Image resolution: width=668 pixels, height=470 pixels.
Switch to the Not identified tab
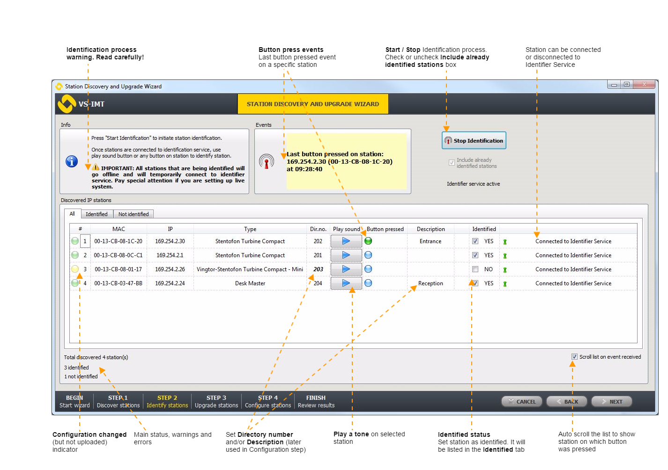tap(134, 214)
